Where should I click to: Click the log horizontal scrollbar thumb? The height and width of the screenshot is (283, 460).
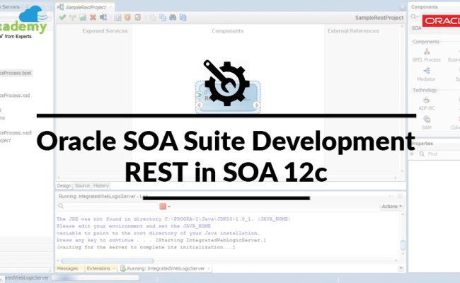coord(108,260)
